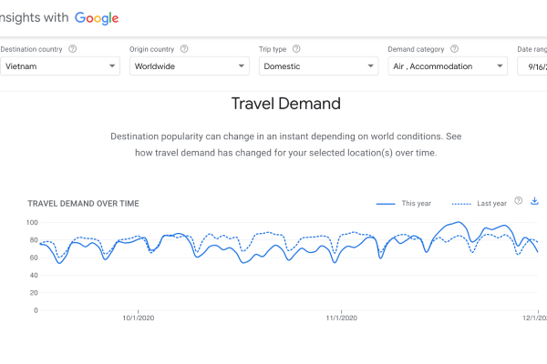The width and height of the screenshot is (547, 364).
Task: Open the Destination country dropdown showing Vietnam
Action: tap(59, 66)
